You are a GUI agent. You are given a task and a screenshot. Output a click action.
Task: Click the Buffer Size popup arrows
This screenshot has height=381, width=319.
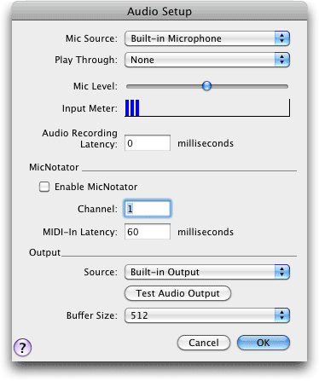[282, 315]
